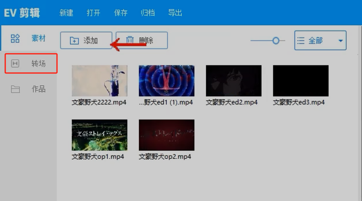The height and width of the screenshot is (201, 362).
Task: Click the trash icon in 删除
Action: pos(130,40)
